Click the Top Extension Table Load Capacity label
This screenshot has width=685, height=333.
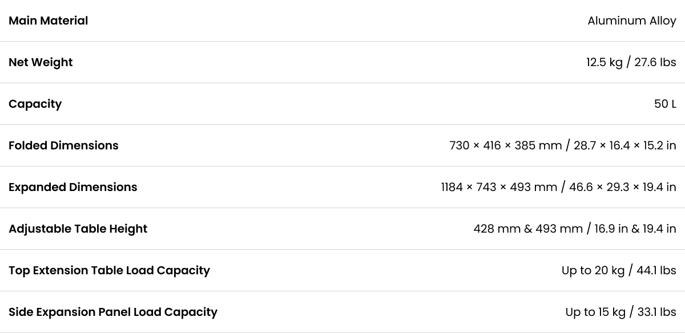coord(110,270)
